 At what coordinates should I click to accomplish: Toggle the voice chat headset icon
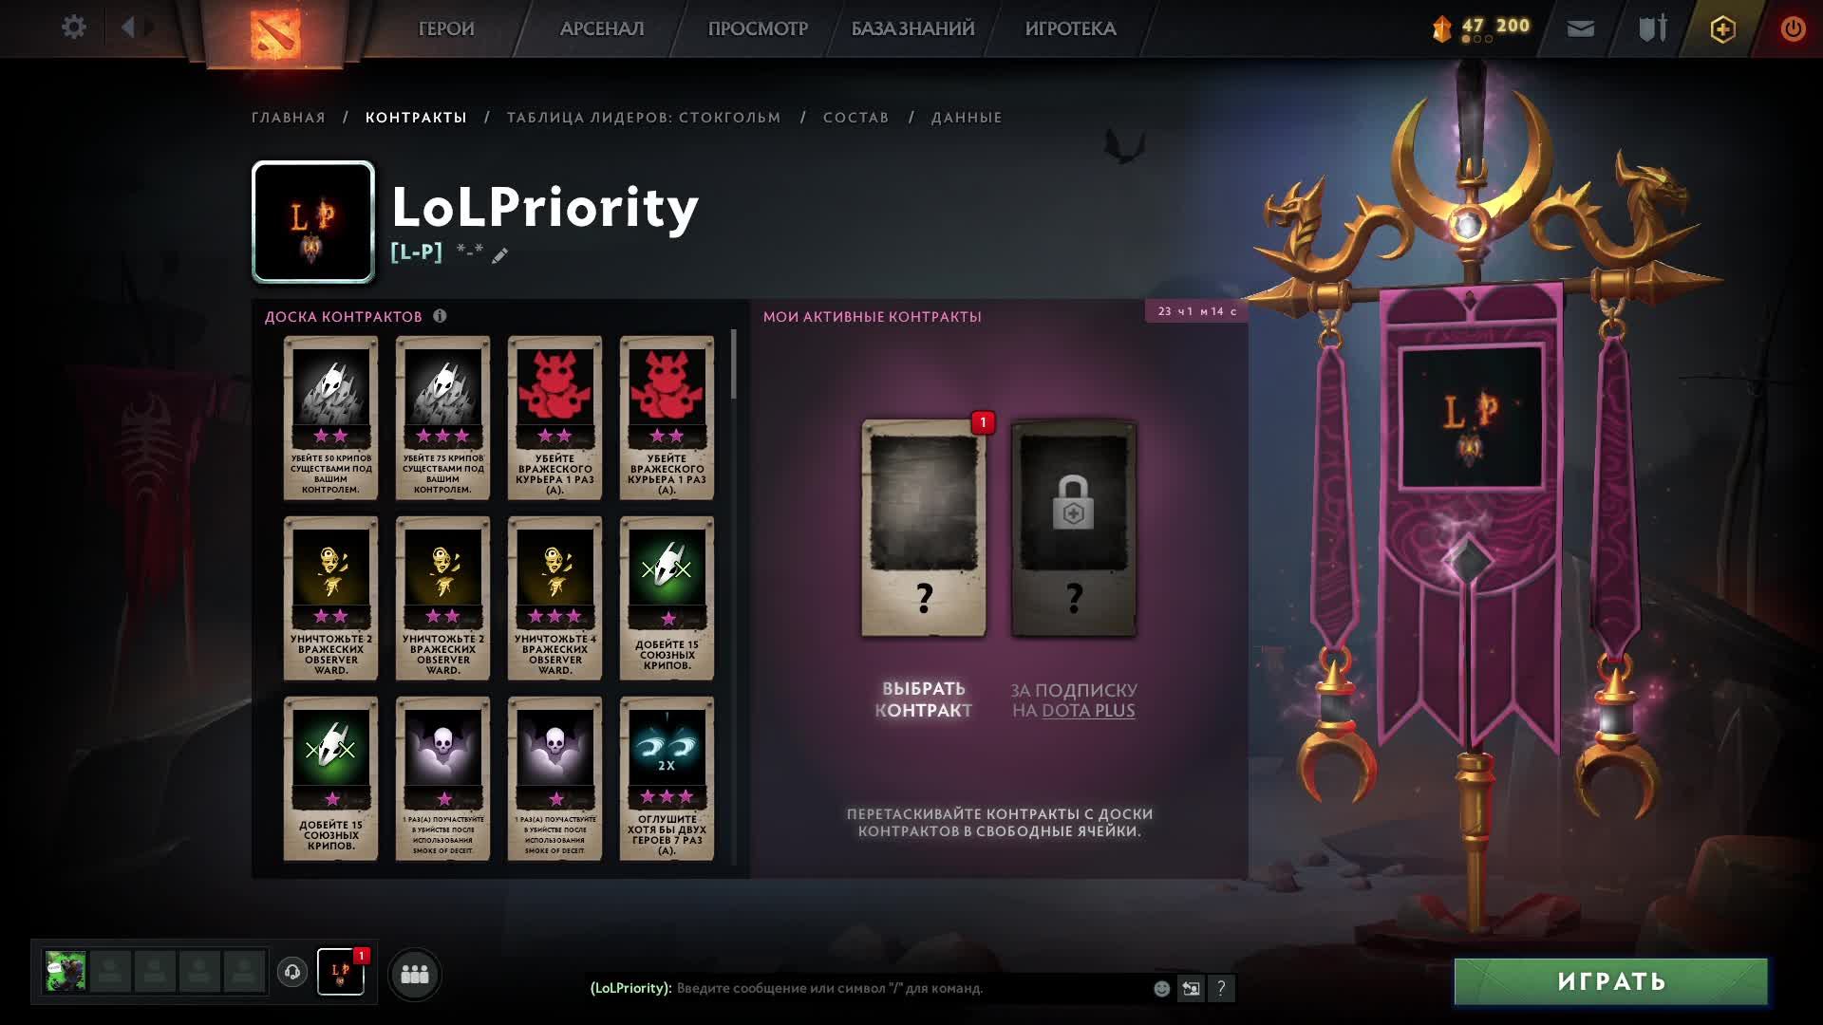[x=292, y=972]
